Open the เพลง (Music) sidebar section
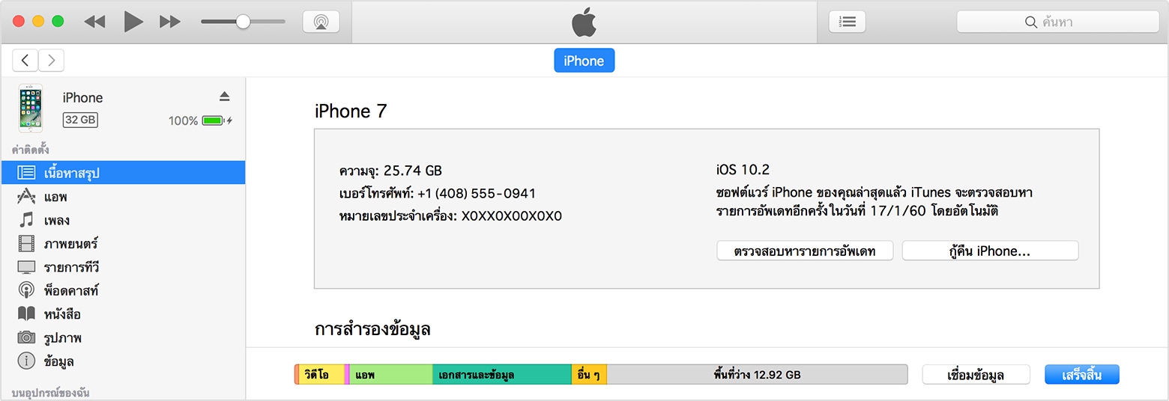This screenshot has height=401, width=1169. [x=56, y=221]
